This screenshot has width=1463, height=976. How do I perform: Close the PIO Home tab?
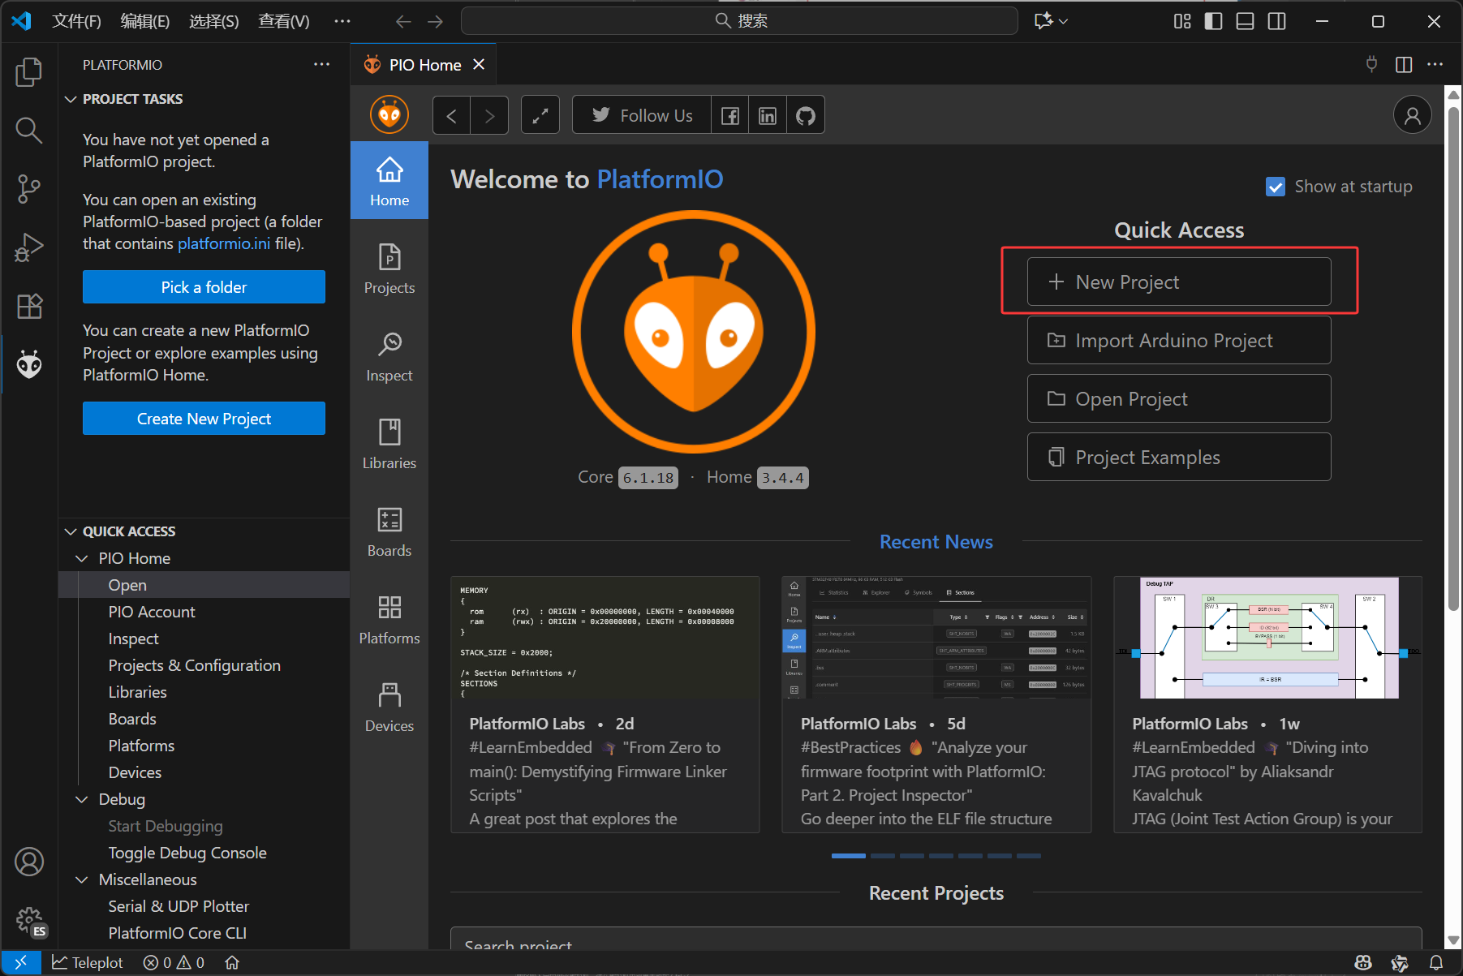click(x=479, y=64)
